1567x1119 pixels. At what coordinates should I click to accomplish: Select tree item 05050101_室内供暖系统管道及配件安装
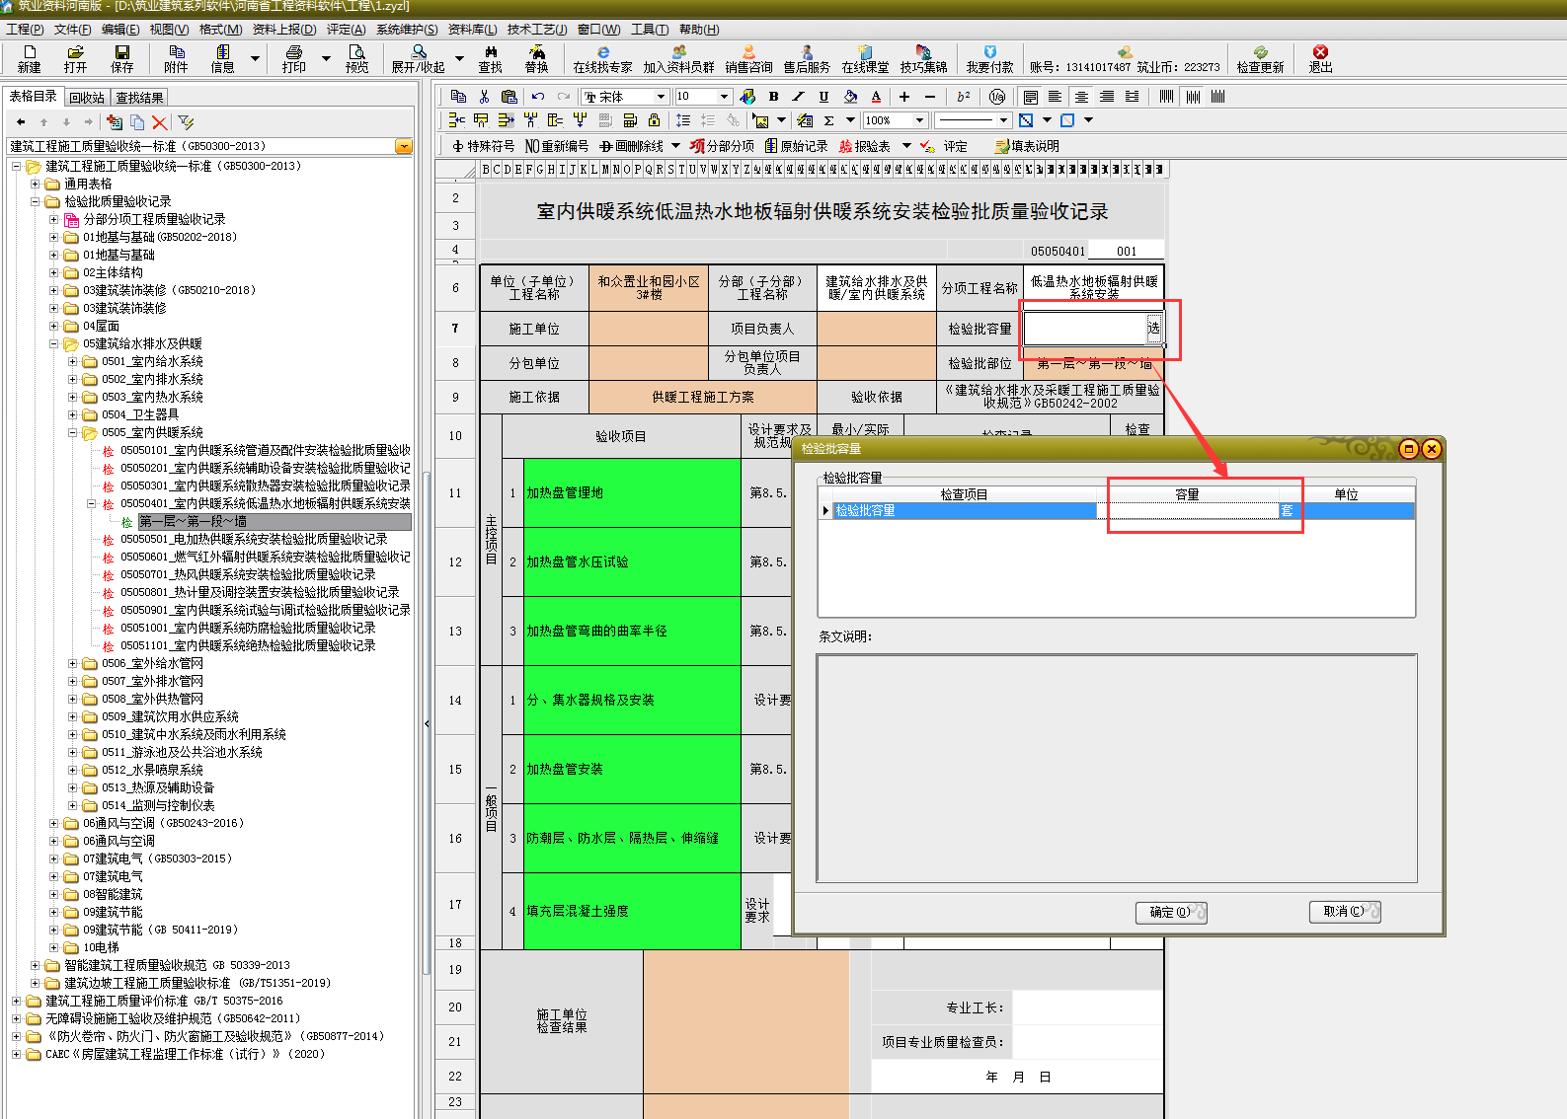tap(266, 451)
